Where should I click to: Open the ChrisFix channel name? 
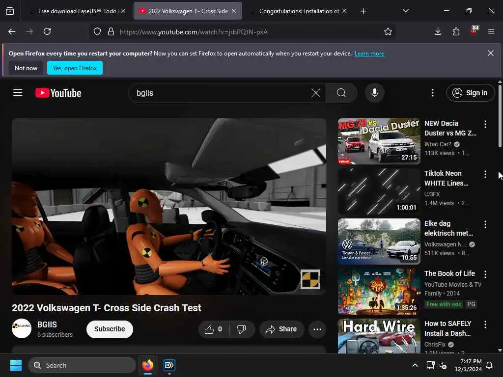pos(435,344)
